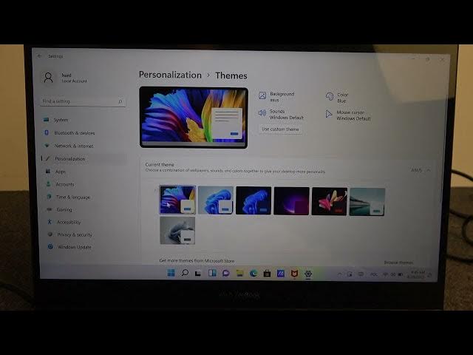Image resolution: width=473 pixels, height=355 pixels.
Task: Click the 'Get more themes from Microsoft Store' text
Action: pyautogui.click(x=197, y=260)
